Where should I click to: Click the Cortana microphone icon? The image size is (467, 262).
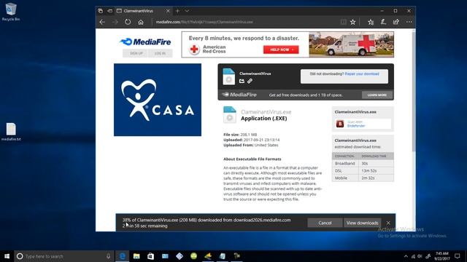109,256
